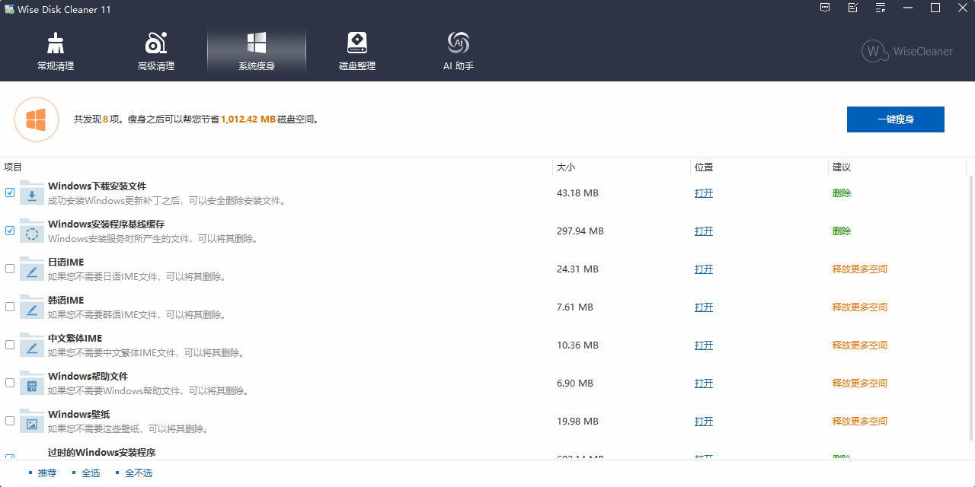
Task: Click the edit note icon in title bar
Action: click(x=852, y=8)
